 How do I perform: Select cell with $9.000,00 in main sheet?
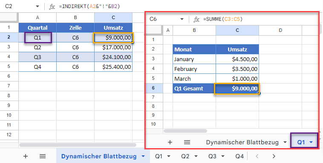113,38
